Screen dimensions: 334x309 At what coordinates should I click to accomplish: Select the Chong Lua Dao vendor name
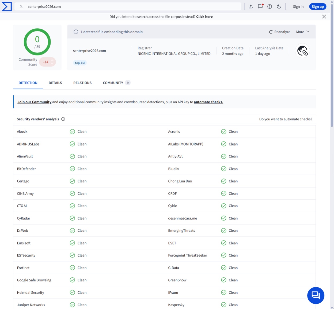pyautogui.click(x=180, y=181)
